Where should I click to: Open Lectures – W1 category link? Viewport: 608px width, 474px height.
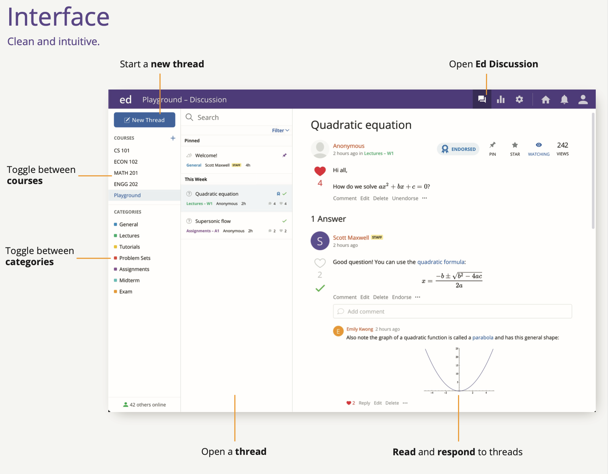pyautogui.click(x=379, y=153)
